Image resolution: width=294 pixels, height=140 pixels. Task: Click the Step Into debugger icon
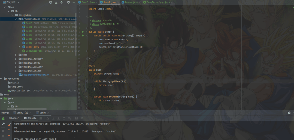coord(53,118)
